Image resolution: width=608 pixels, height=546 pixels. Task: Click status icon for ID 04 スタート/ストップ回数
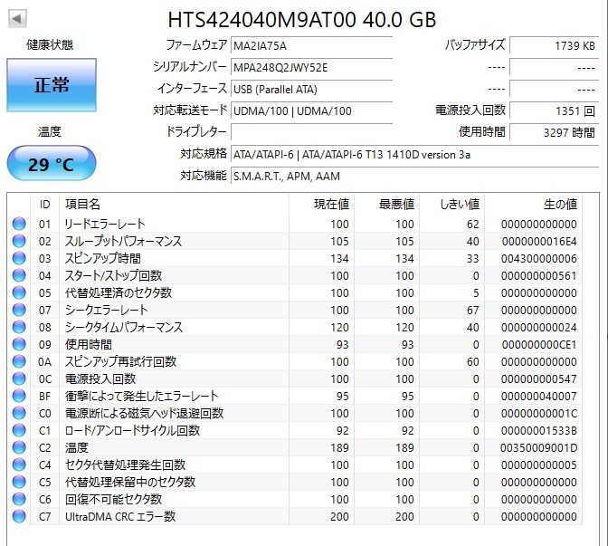19,275
